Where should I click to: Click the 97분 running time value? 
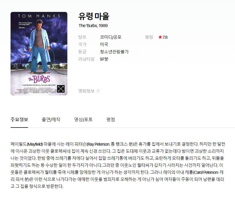coord(104,59)
